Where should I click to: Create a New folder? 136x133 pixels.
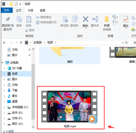[x=107, y=23]
